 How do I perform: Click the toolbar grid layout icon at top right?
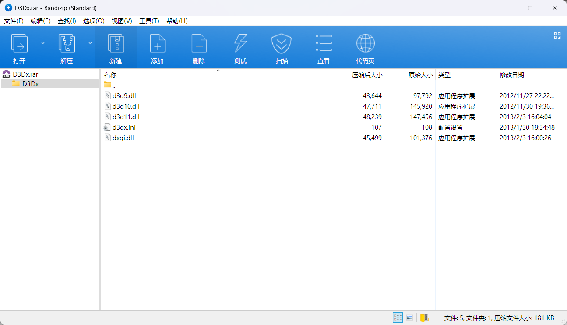pyautogui.click(x=557, y=35)
